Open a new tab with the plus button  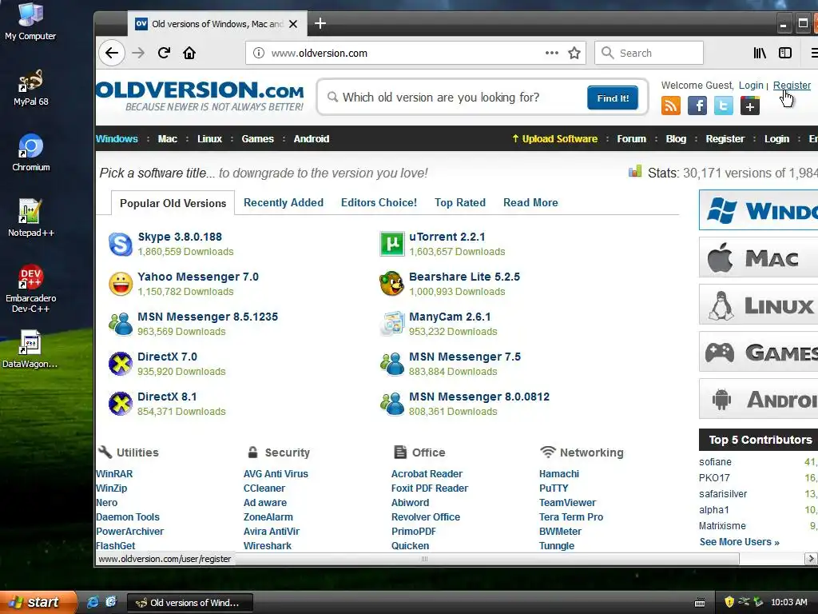[320, 23]
